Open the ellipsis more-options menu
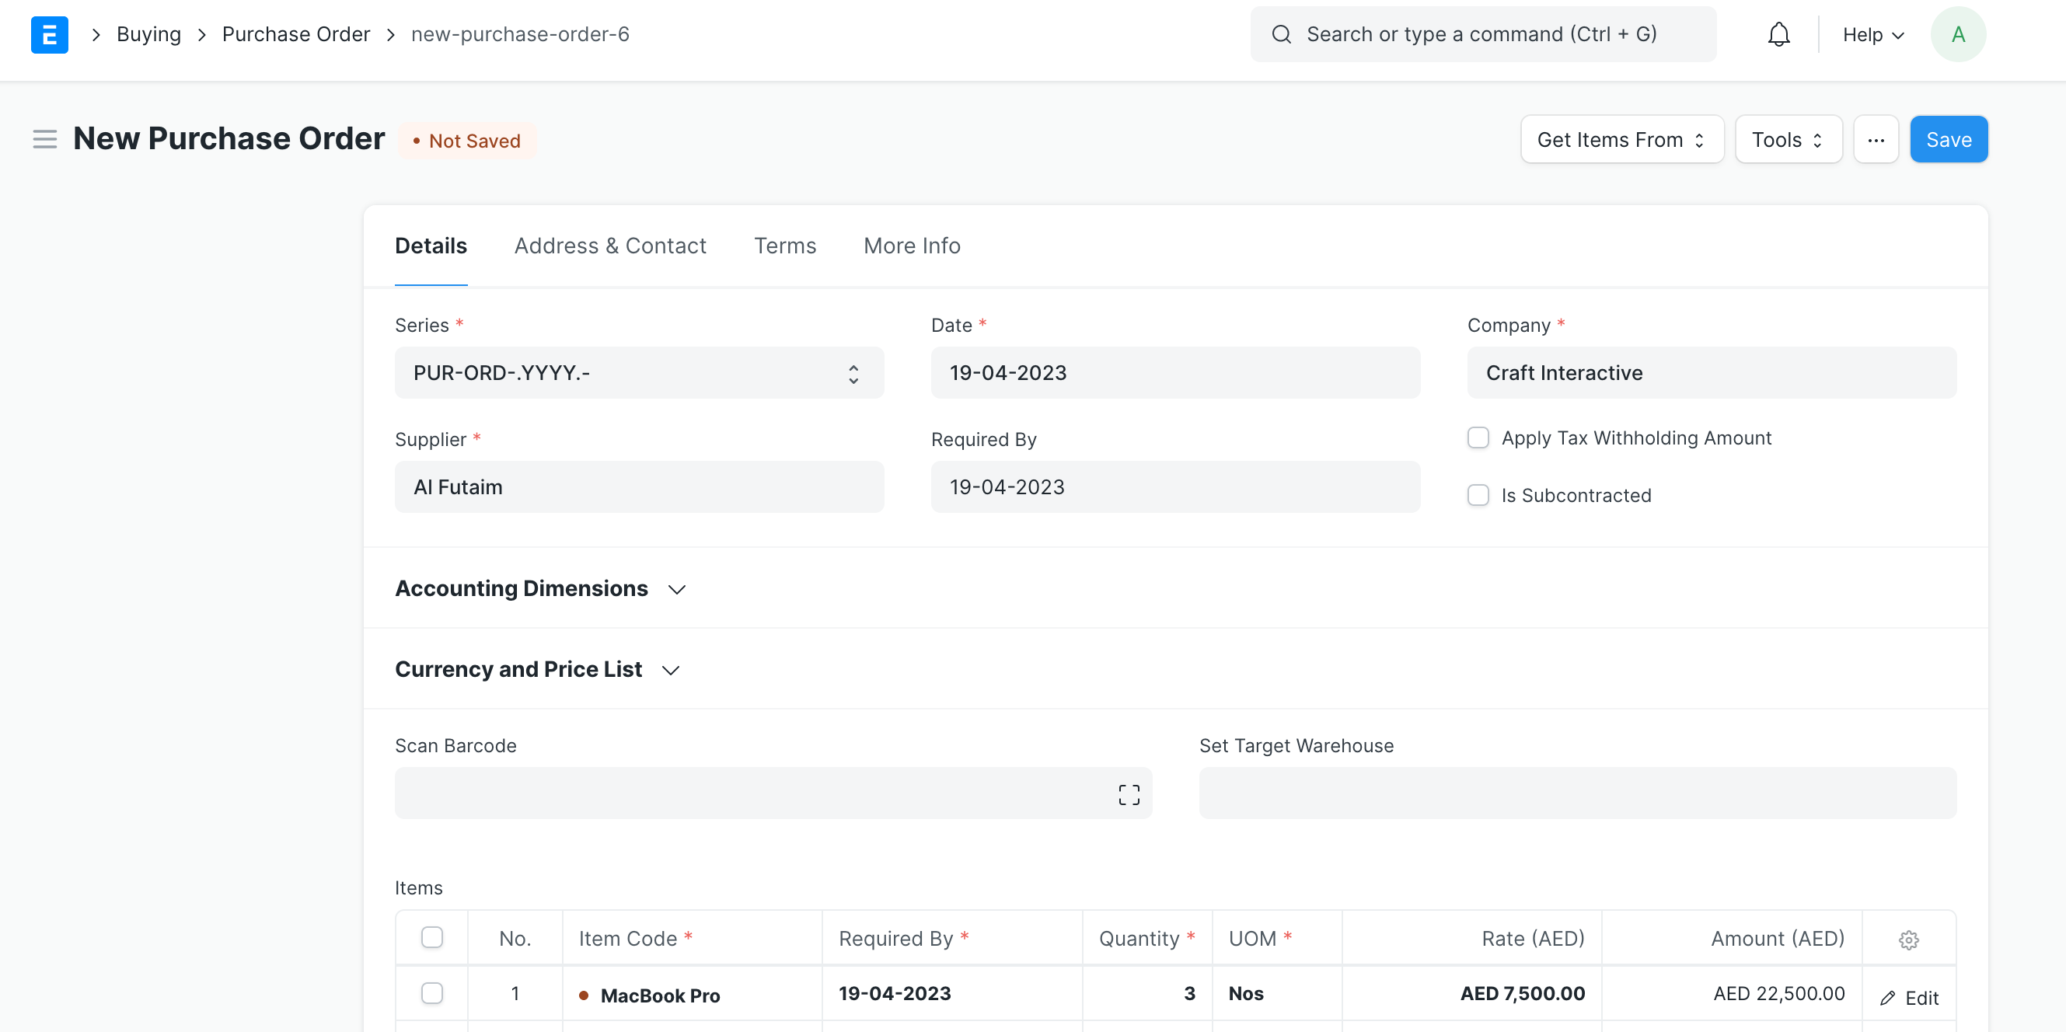Screen dimensions: 2066x1032 pos(1876,139)
